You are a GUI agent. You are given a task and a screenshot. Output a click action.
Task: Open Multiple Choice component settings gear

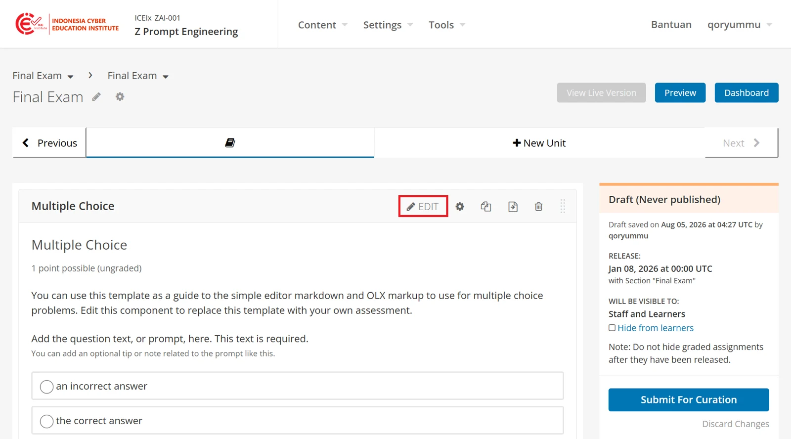(460, 207)
